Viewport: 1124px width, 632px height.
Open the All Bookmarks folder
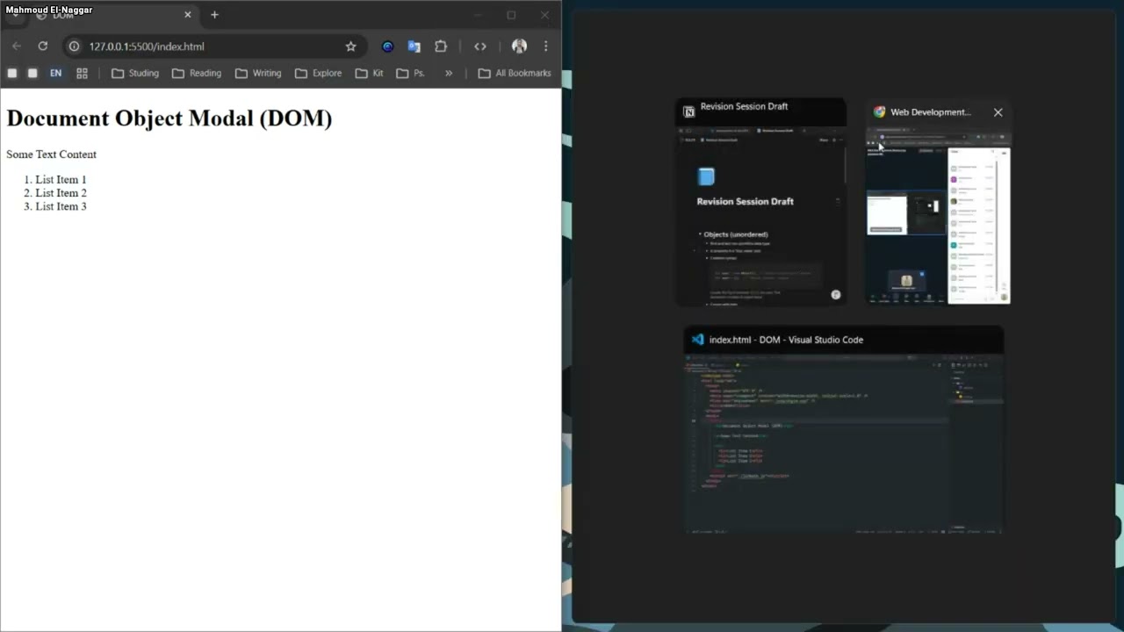[515, 73]
